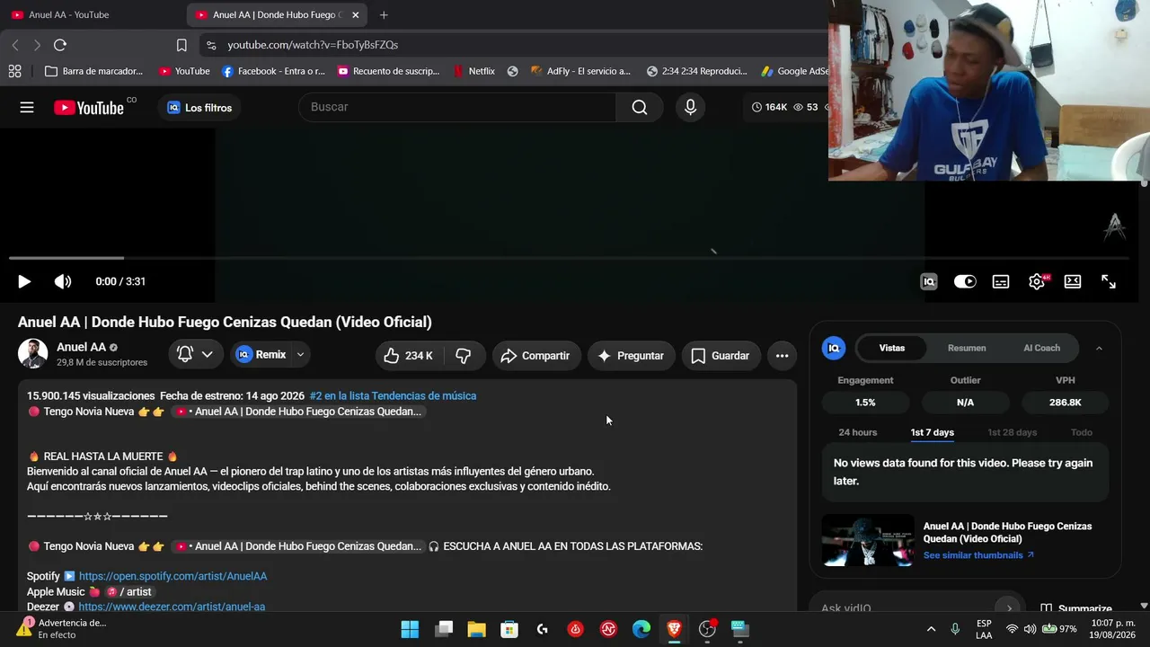Click the Preguntar button

631,356
